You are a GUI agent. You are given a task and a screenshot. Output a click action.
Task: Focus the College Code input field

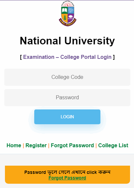67,77
